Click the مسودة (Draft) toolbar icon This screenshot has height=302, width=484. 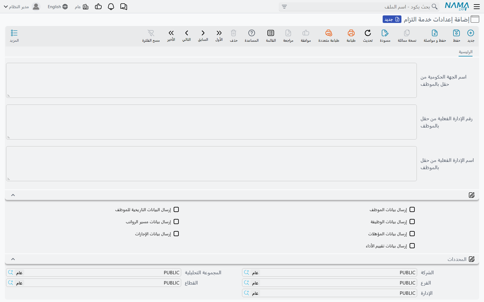(x=385, y=33)
